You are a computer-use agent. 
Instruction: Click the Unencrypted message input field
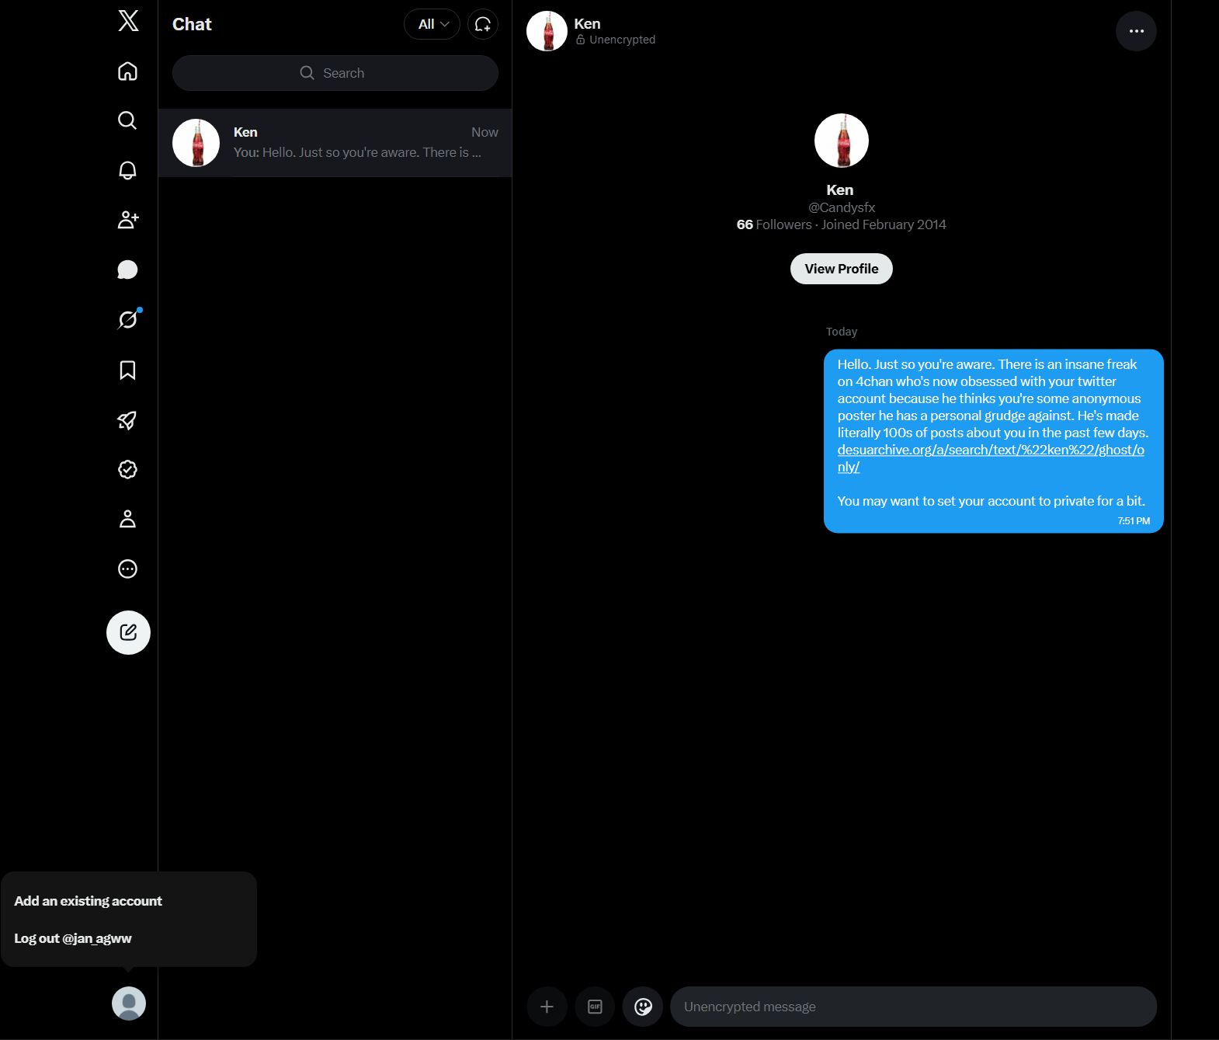[913, 1007]
